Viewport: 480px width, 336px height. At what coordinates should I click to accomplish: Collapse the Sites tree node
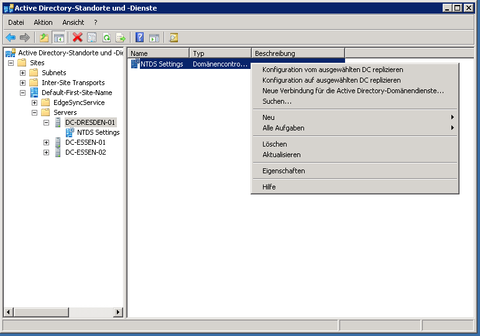click(x=11, y=63)
